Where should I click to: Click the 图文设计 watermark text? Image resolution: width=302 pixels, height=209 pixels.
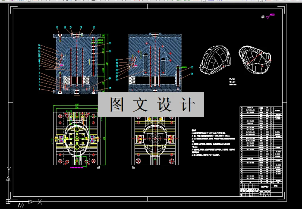(x=150, y=104)
